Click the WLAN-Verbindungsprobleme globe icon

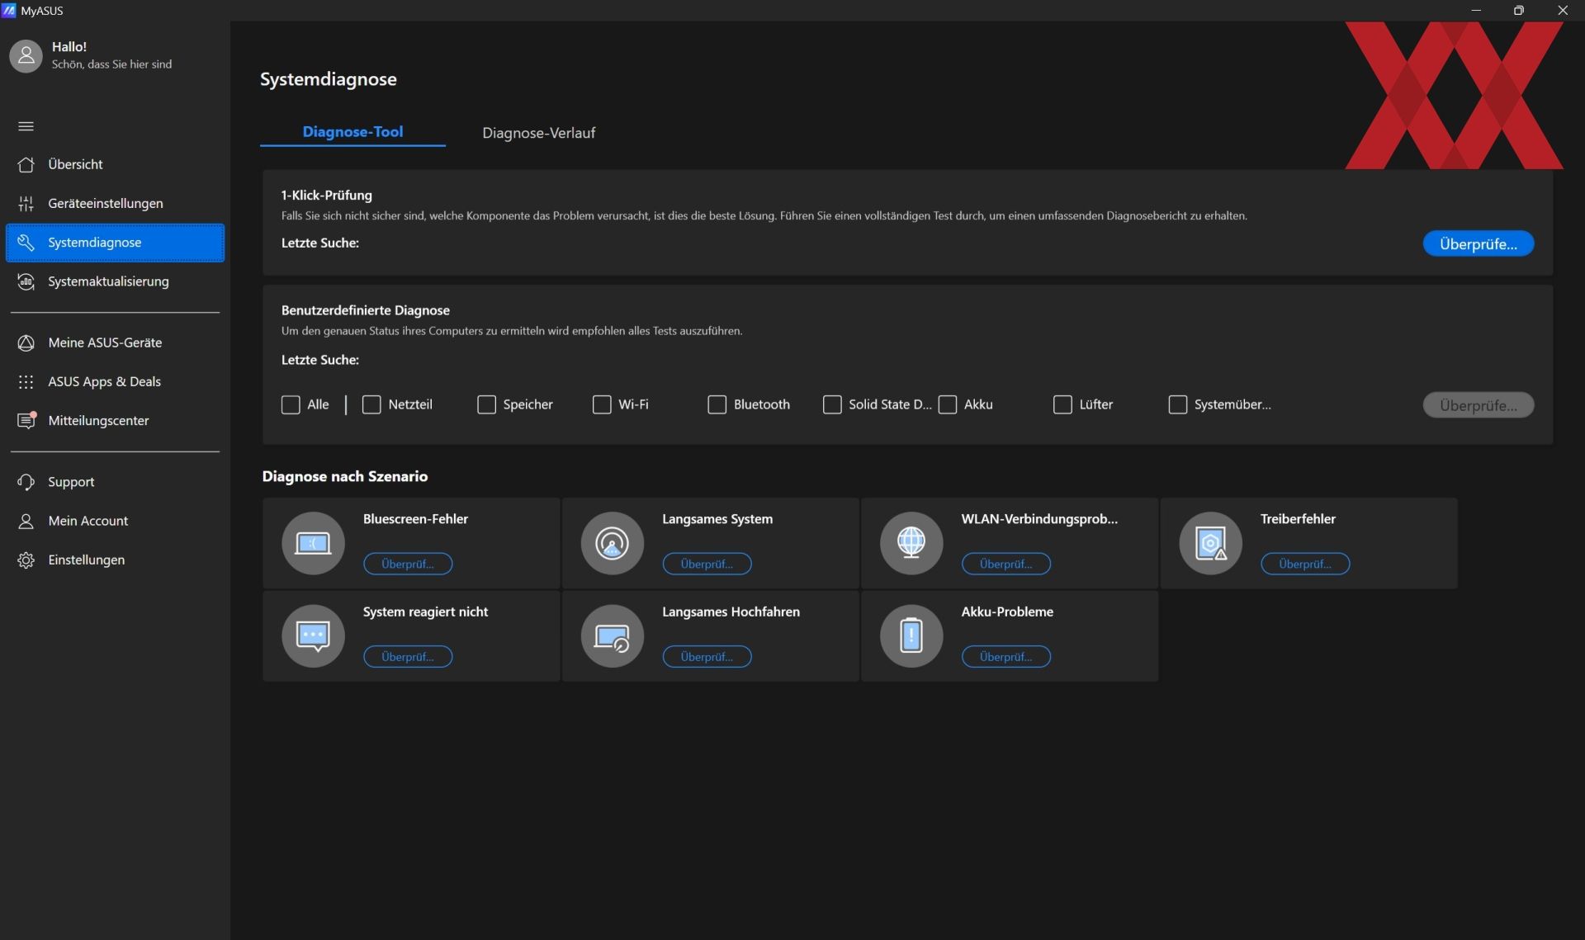coord(911,542)
